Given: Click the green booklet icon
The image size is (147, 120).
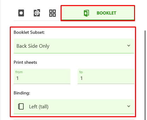Looking at the screenshot, I should (86, 13).
